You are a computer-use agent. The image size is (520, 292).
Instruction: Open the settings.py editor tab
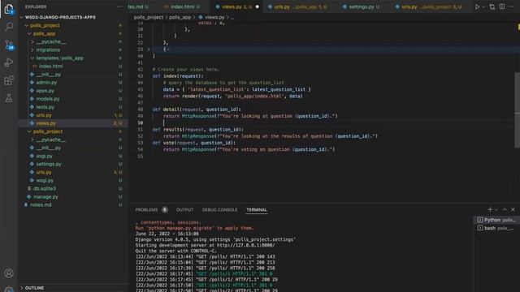361,6
